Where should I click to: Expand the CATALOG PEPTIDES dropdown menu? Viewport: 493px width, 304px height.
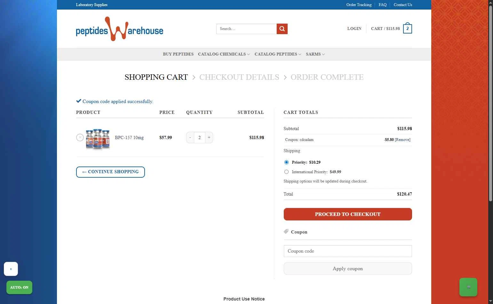[278, 54]
